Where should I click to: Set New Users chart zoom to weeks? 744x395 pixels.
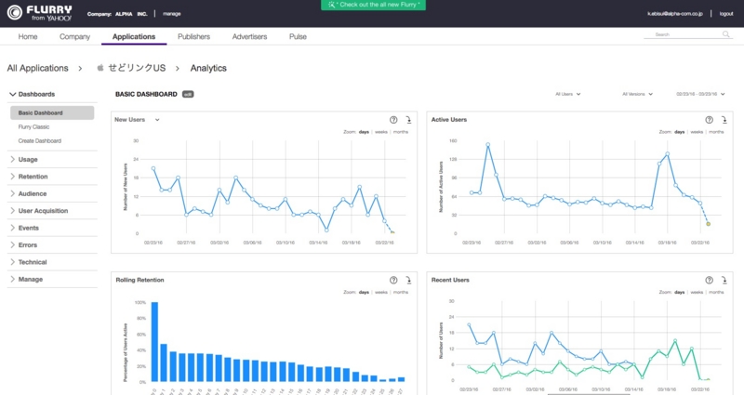click(381, 132)
